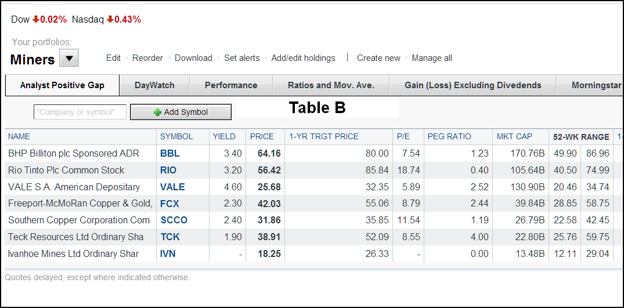This screenshot has width=624, height=308.
Task: Click IVN market cap 13.48B
Action: coord(530,254)
